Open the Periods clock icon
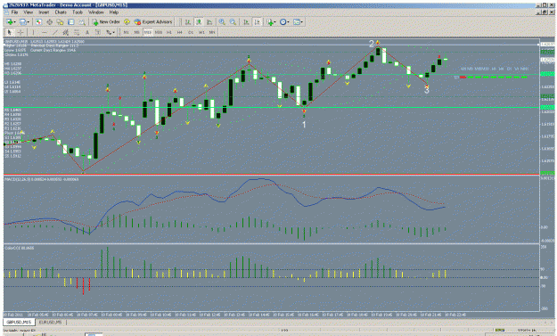Screen dimensions: 557x336 [x=283, y=22]
